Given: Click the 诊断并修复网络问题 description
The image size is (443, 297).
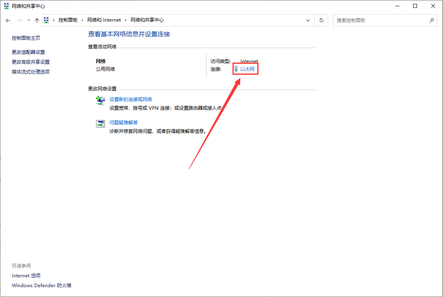Looking at the screenshot, I should [158, 131].
